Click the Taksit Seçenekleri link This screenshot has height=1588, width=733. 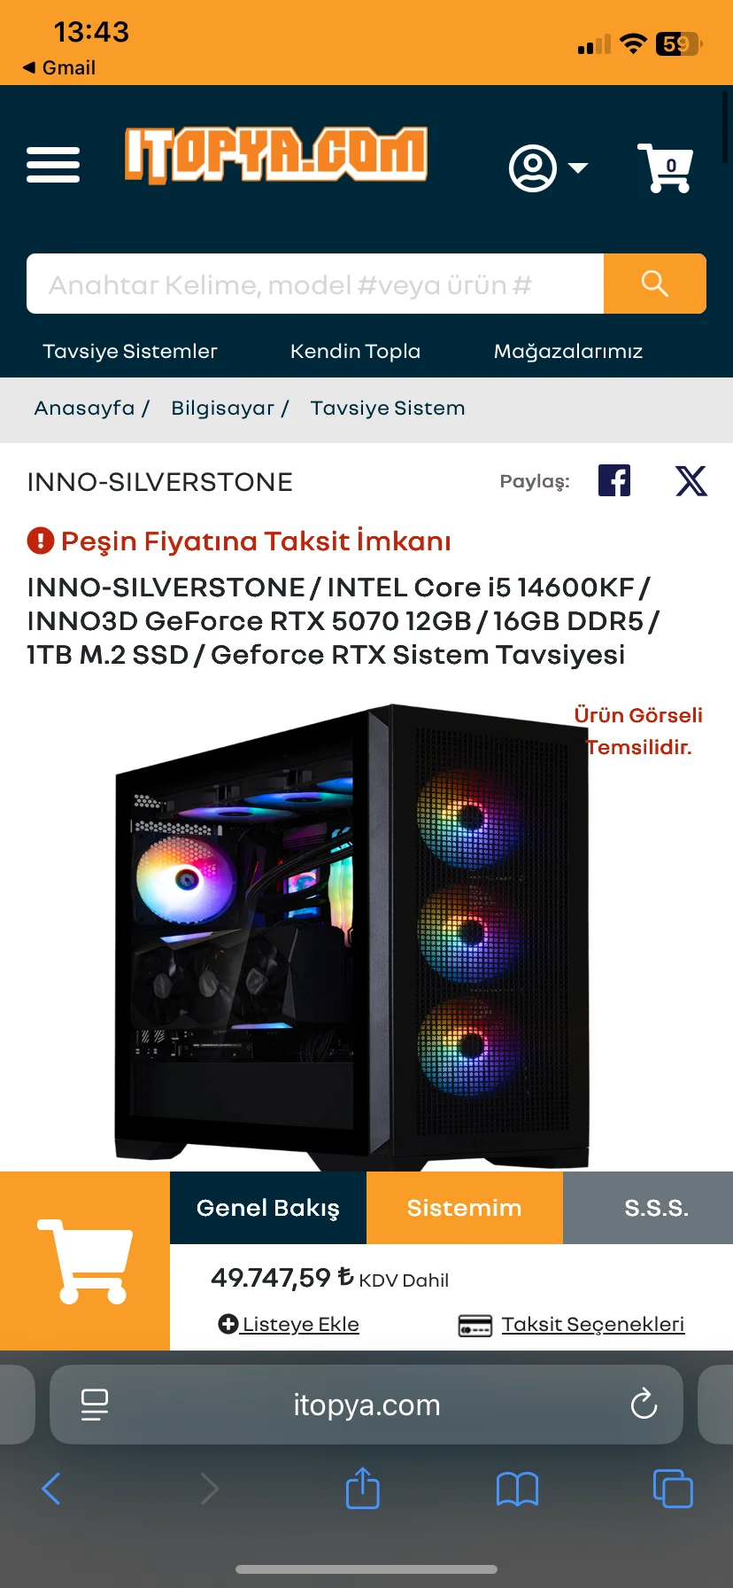pos(593,1324)
